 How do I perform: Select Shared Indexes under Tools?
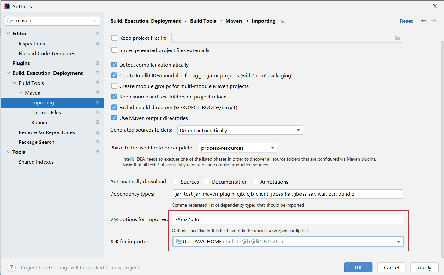click(36, 162)
